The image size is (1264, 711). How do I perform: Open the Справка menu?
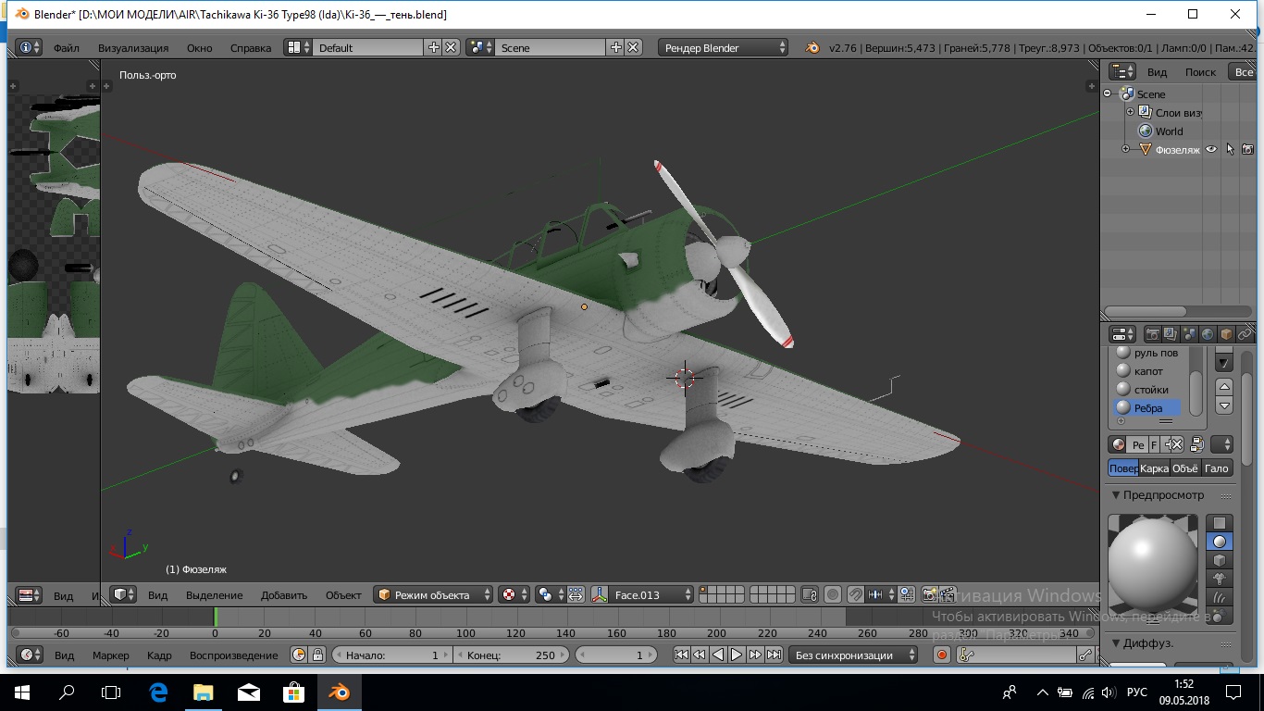[x=251, y=48]
